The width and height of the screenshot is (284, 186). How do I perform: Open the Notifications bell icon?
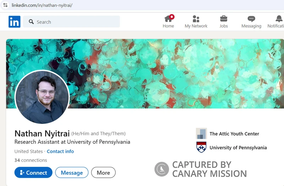pos(279,19)
